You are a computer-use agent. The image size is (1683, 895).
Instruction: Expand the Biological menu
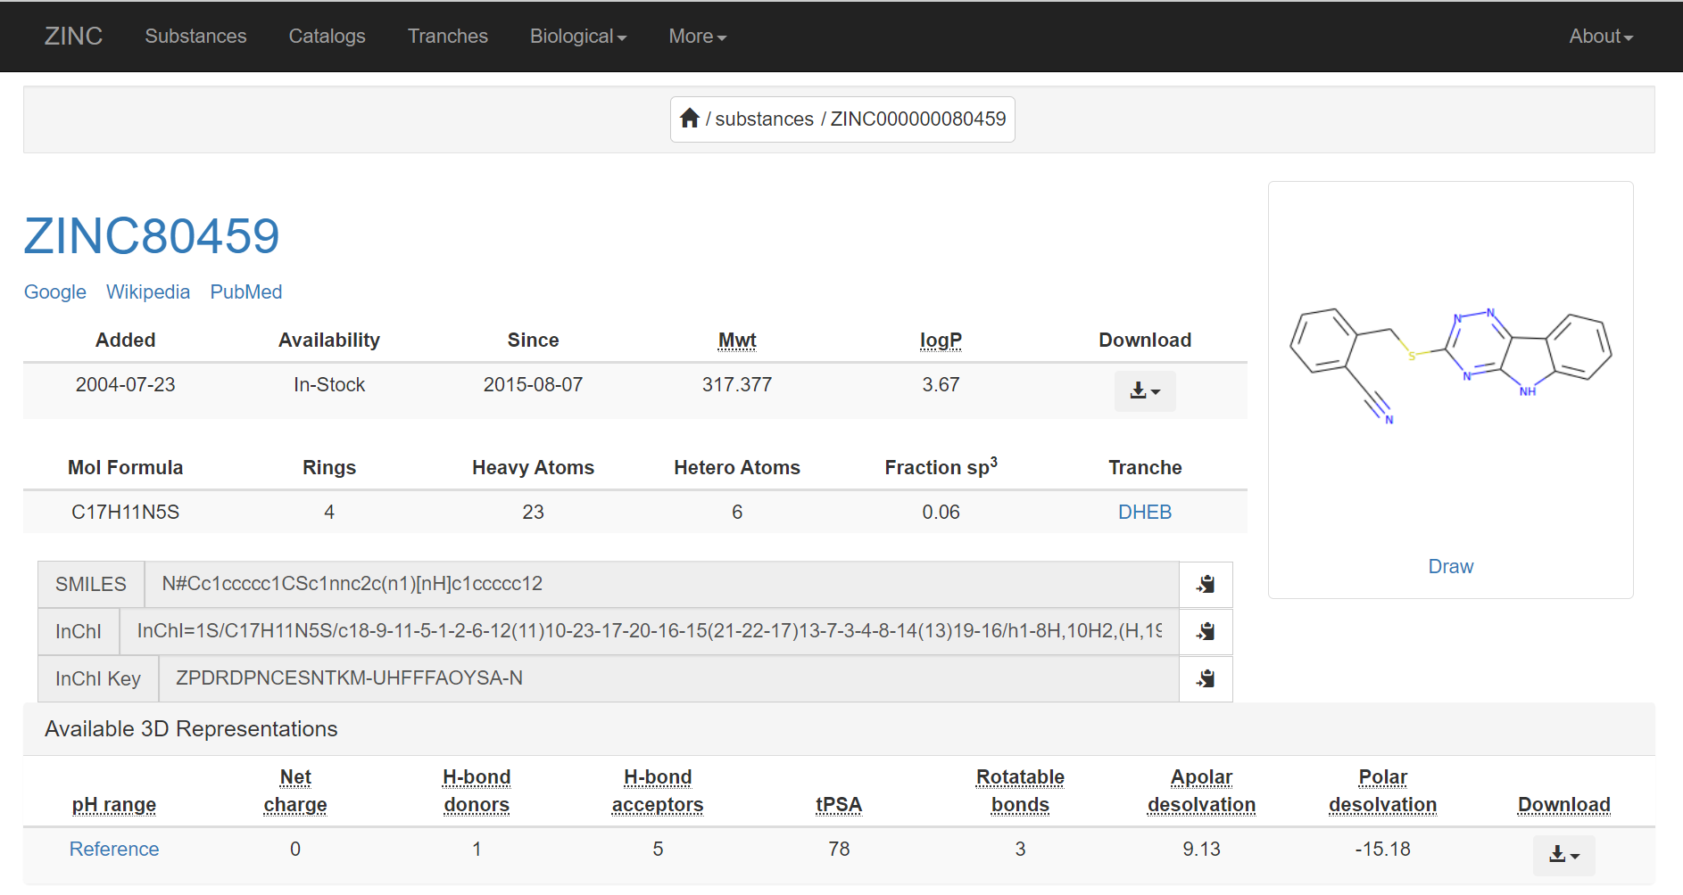[x=577, y=37]
